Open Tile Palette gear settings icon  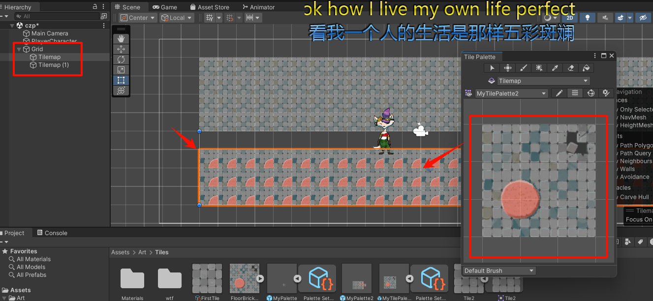606,93
